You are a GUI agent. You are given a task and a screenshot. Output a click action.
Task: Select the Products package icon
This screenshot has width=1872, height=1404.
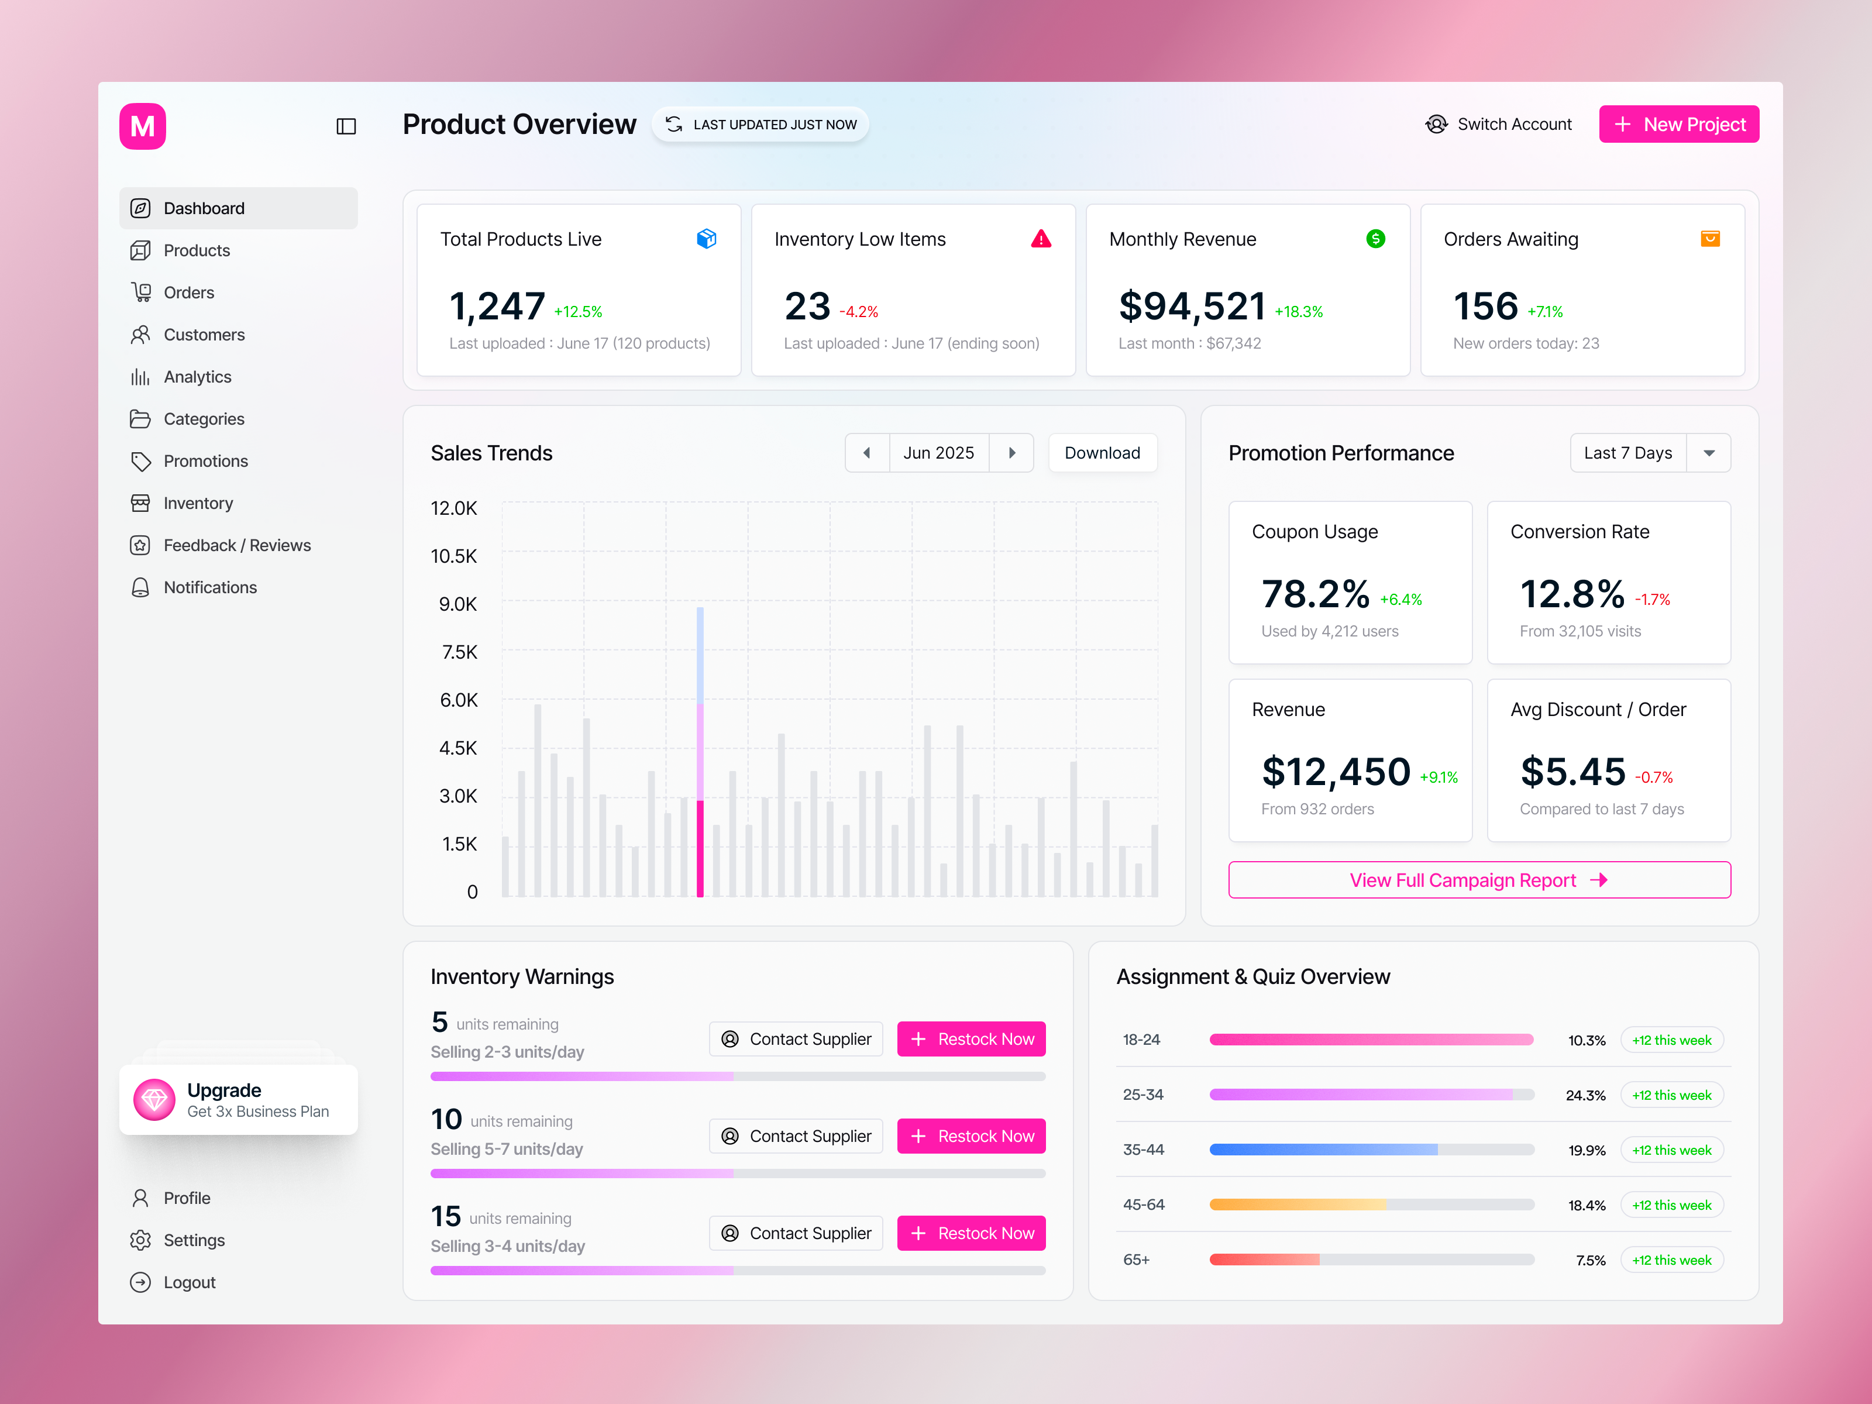click(x=140, y=250)
